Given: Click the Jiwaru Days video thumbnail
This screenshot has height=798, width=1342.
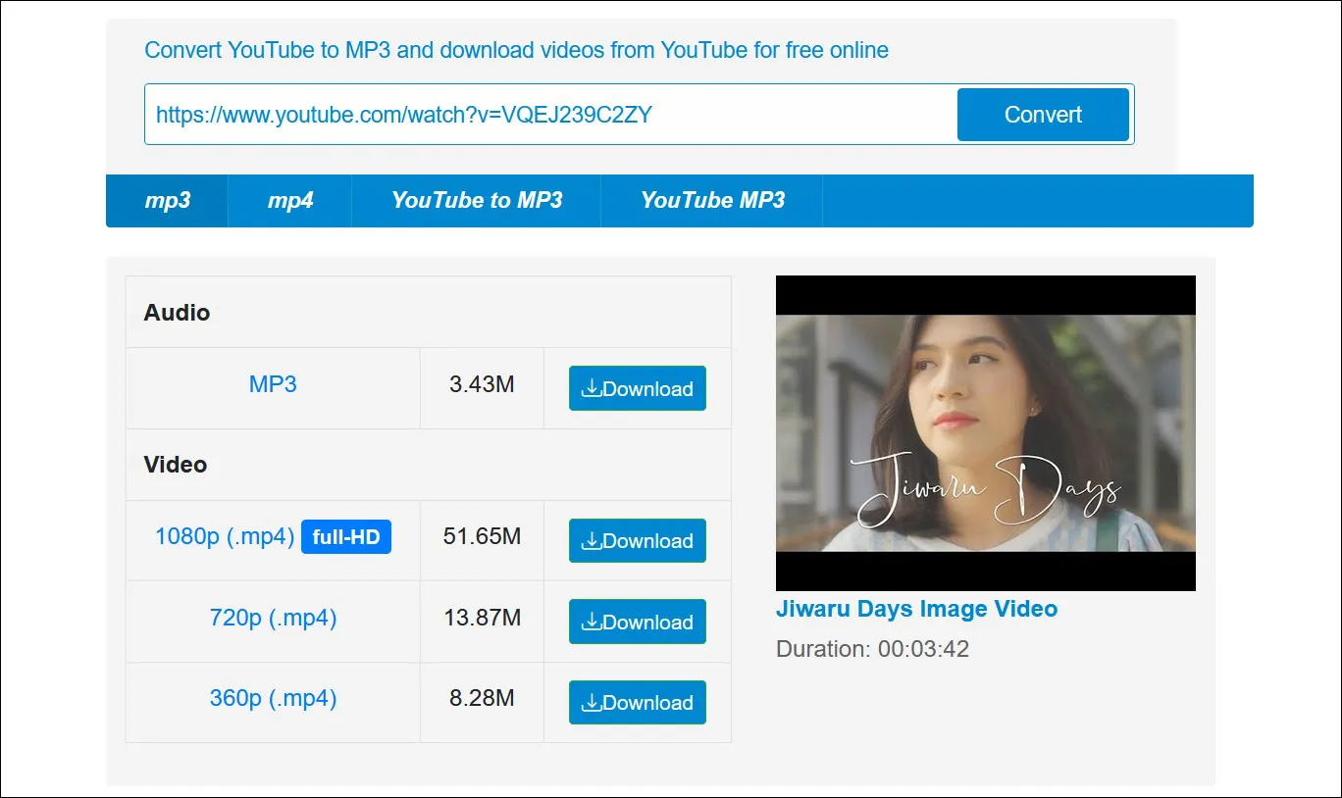Looking at the screenshot, I should tap(985, 432).
